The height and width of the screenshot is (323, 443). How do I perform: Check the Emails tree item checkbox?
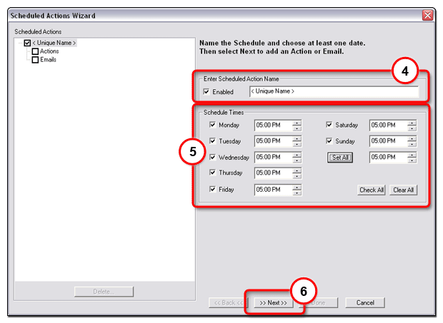click(x=35, y=60)
